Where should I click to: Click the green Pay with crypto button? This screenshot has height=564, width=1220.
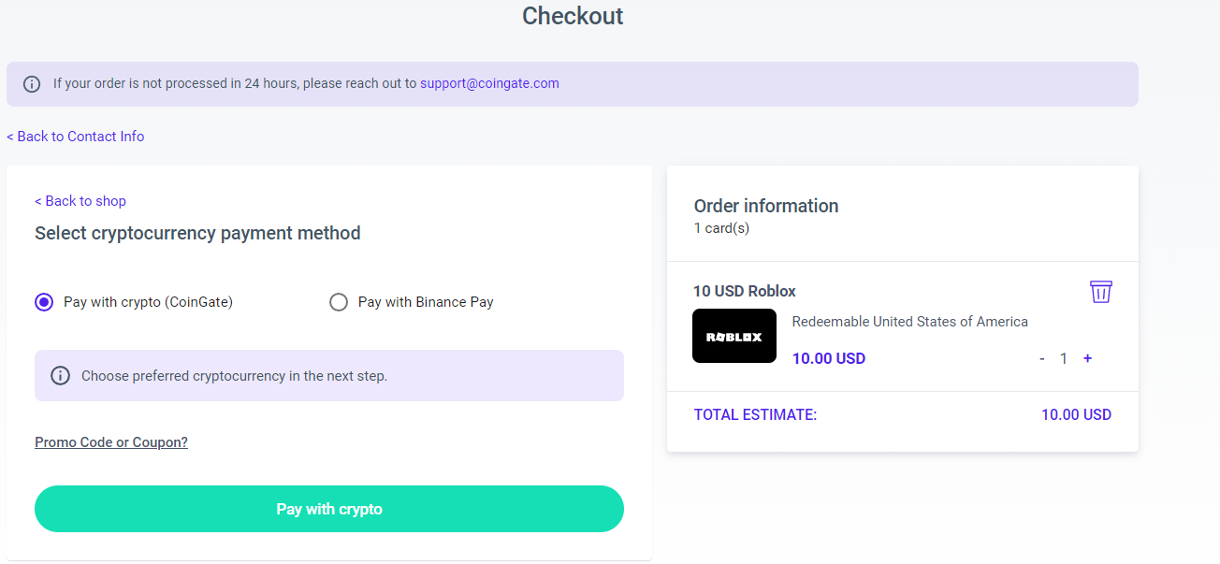pyautogui.click(x=329, y=509)
